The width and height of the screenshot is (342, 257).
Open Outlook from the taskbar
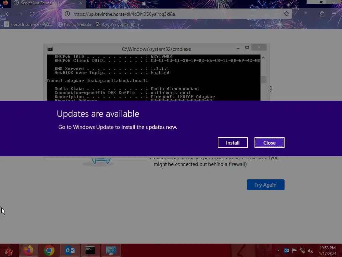tap(70, 250)
